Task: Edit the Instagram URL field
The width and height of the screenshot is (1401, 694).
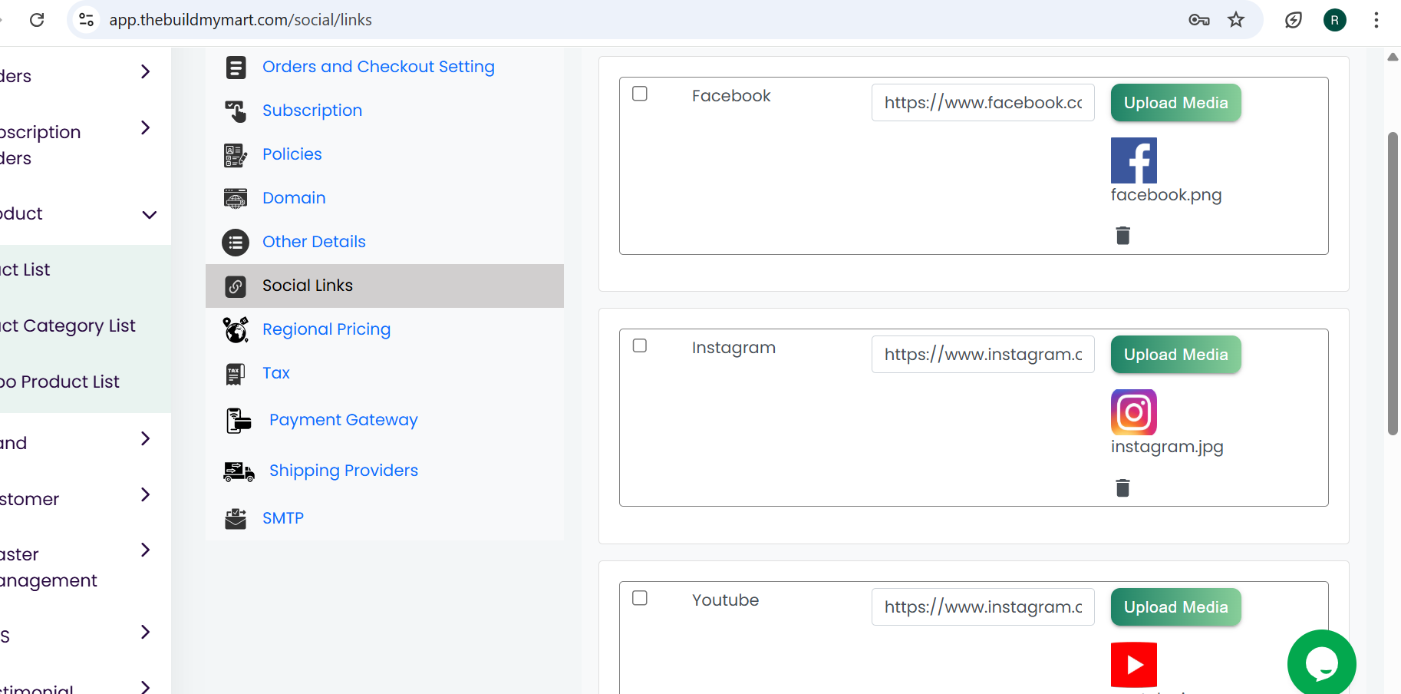Action: [x=983, y=355]
